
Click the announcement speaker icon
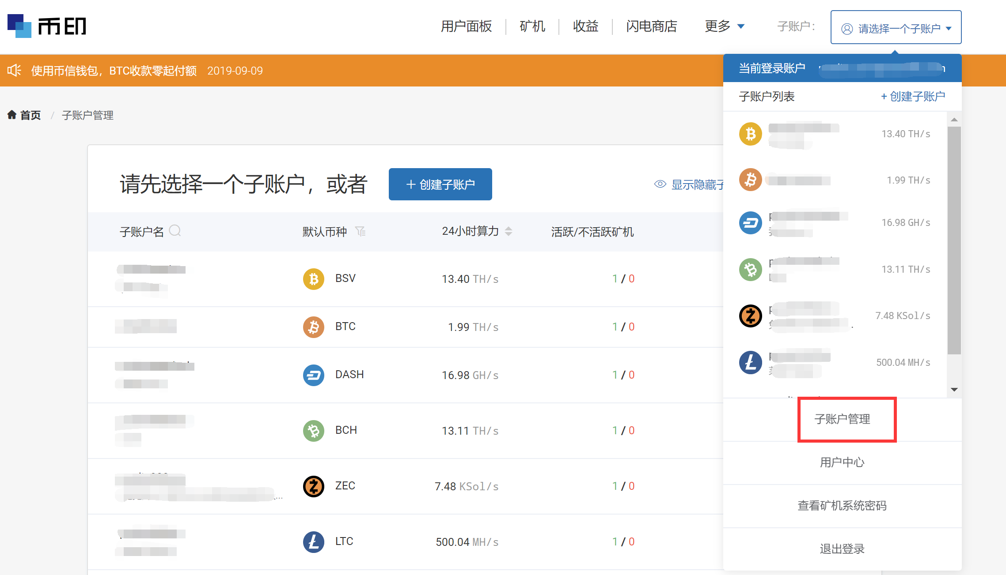click(14, 70)
